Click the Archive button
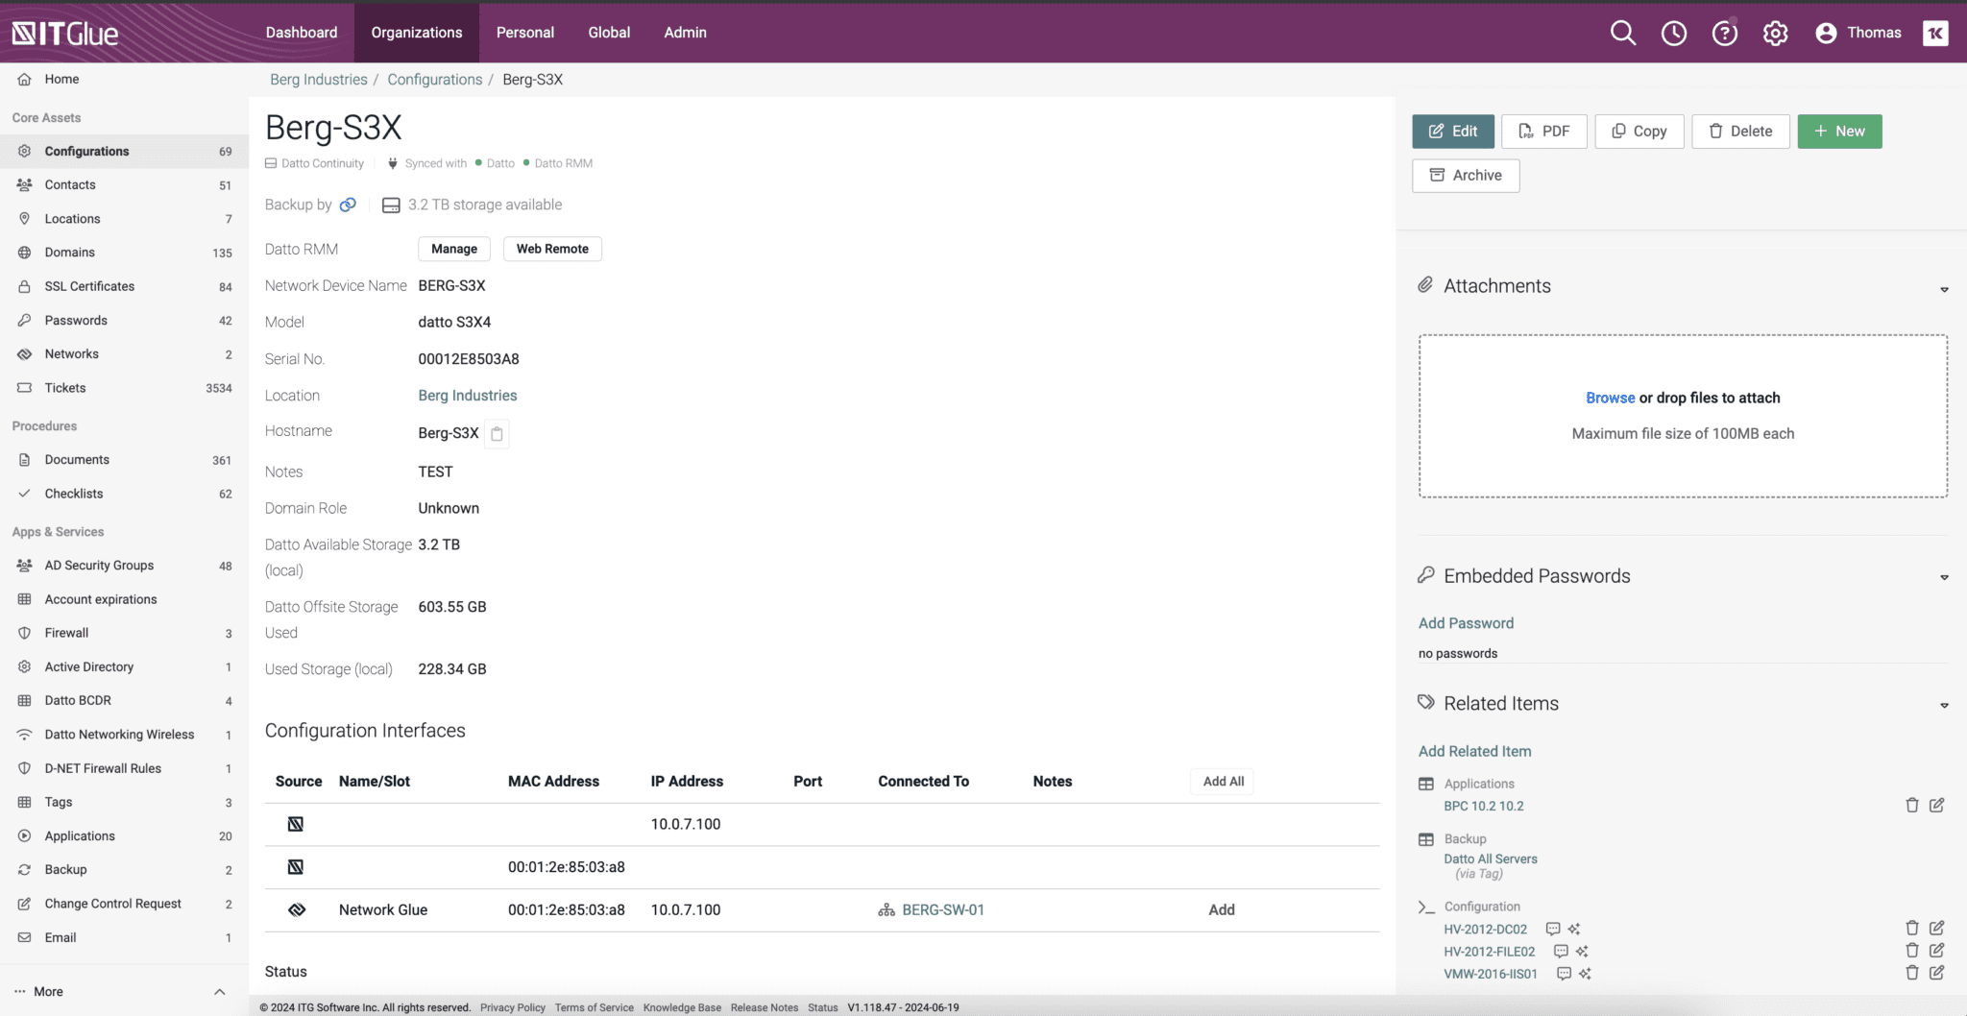 click(1466, 175)
